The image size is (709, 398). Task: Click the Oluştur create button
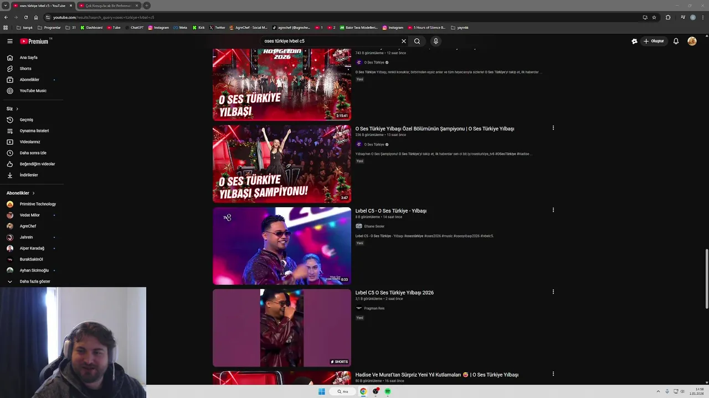click(653, 41)
